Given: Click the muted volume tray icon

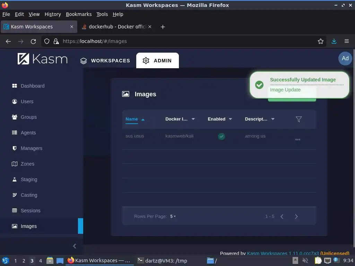Looking at the screenshot, I should click(305, 260).
